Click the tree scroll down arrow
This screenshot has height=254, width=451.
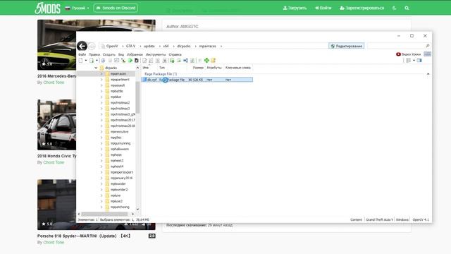pos(137,209)
